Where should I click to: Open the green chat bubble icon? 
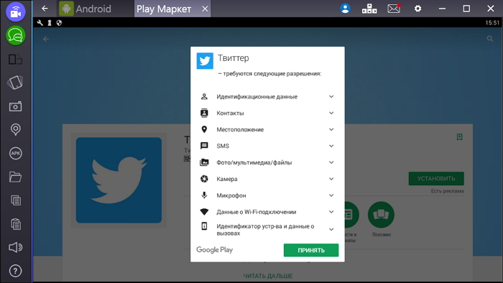[15, 36]
